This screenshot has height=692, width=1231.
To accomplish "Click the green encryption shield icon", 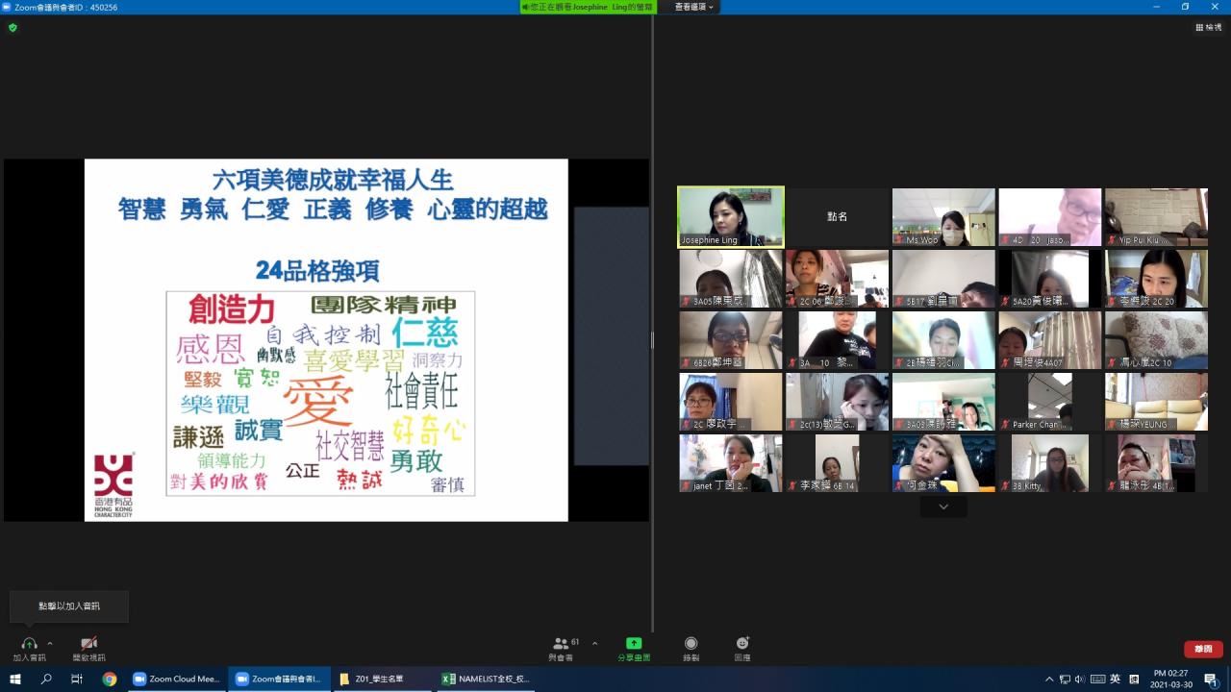I will [x=13, y=28].
